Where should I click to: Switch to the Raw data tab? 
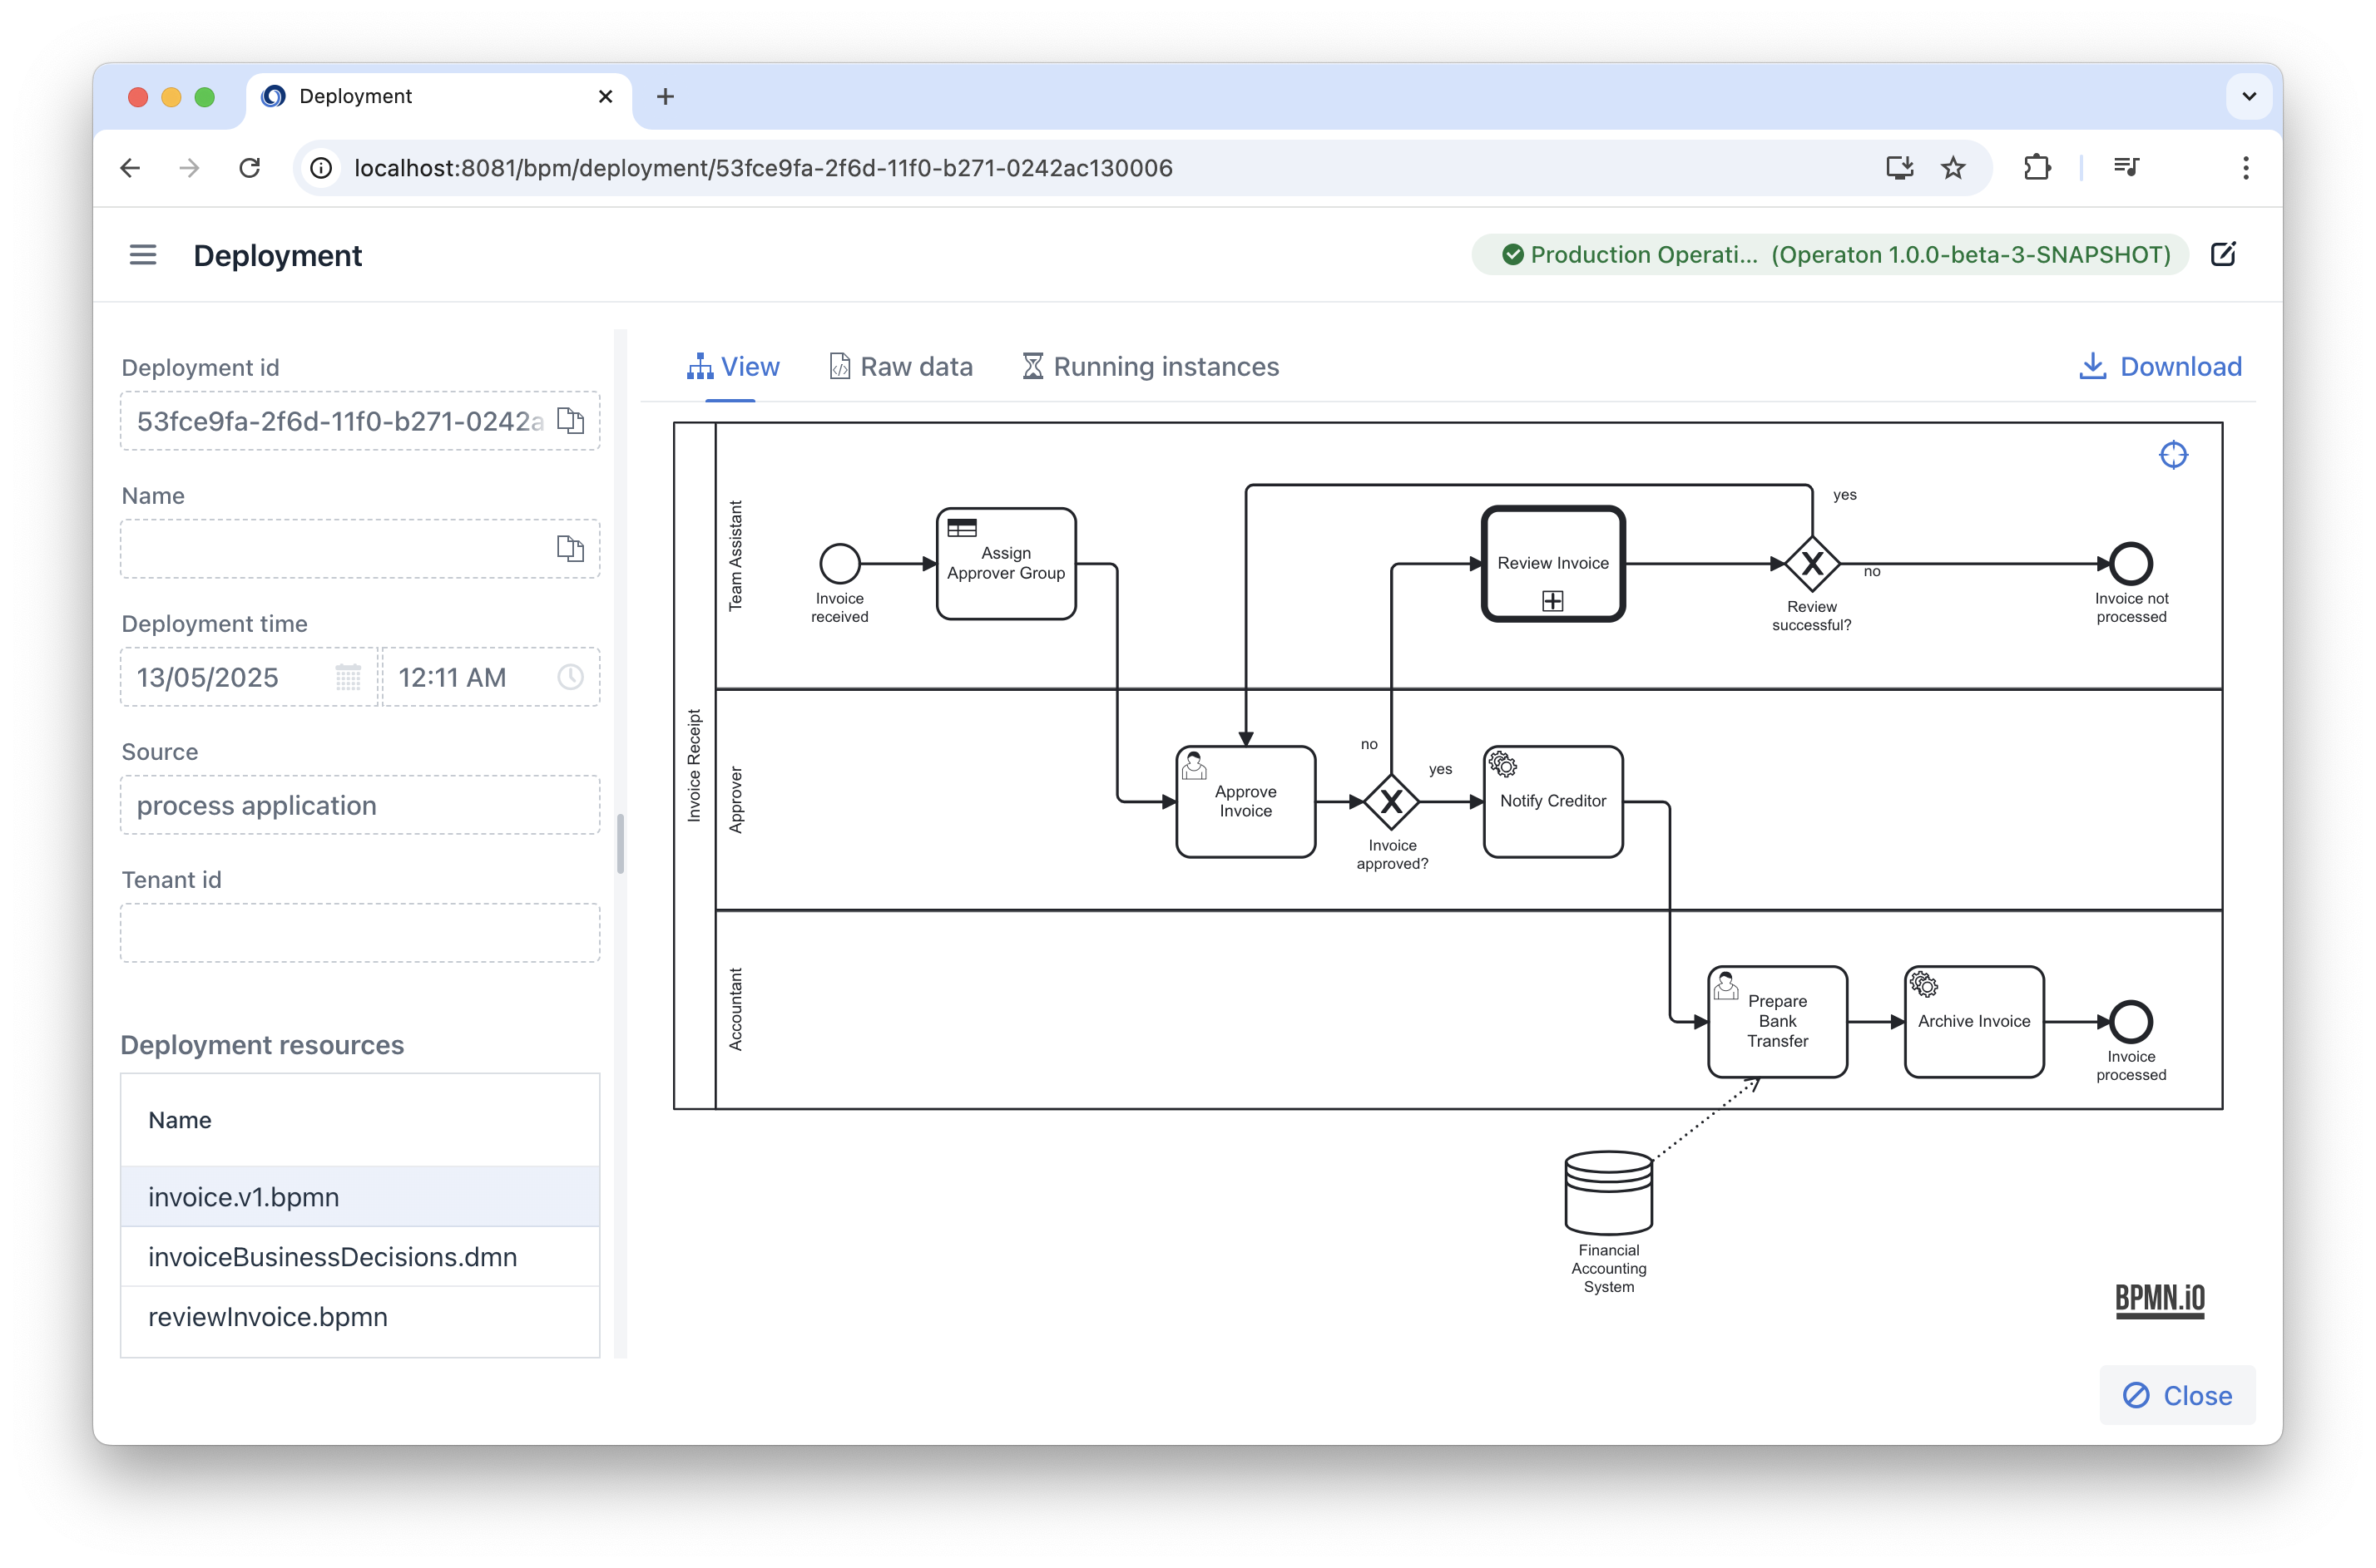coord(900,367)
